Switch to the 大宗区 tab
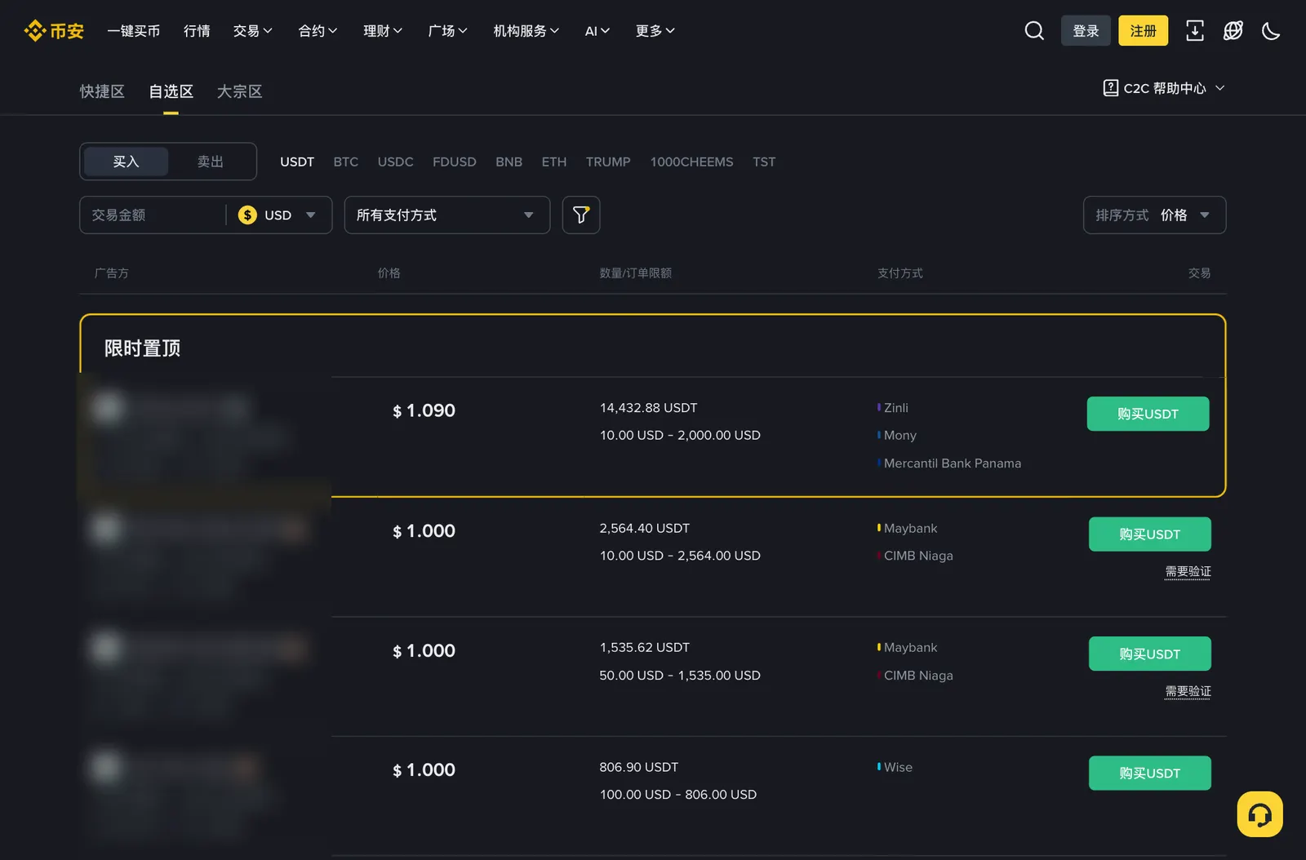The image size is (1306, 860). 239,91
